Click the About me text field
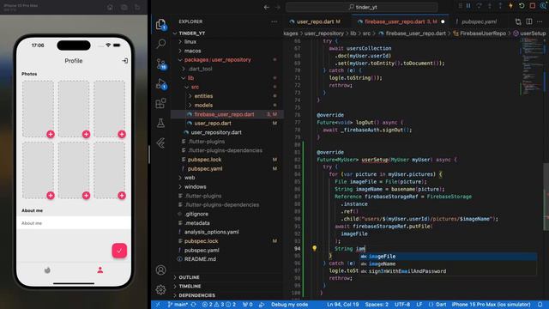 [74, 223]
